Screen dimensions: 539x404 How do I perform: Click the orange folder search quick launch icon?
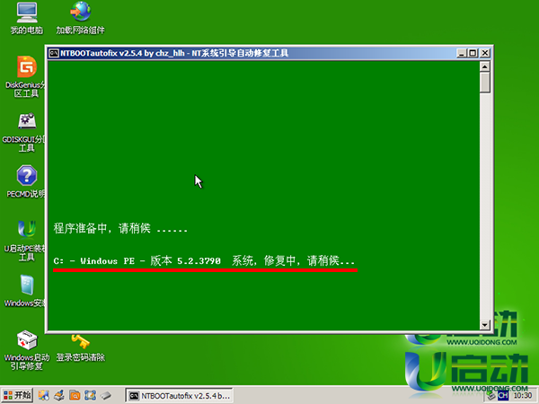point(75,395)
